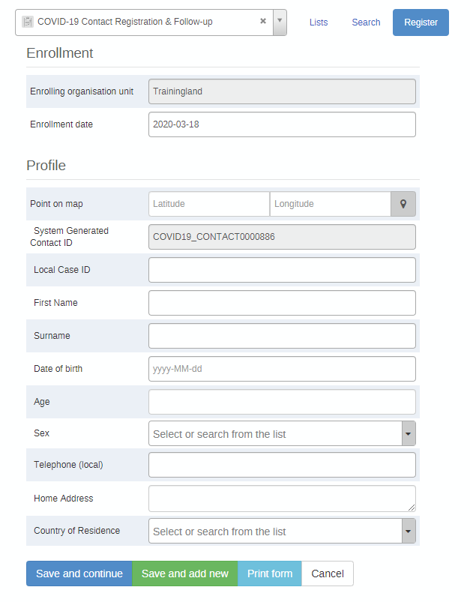Screen dimensions: 470x602
Task: Click the Enrollment date field
Action: (x=283, y=124)
